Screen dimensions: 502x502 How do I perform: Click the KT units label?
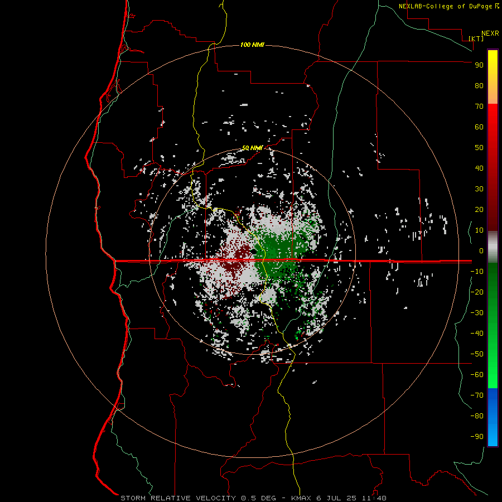tap(476, 38)
